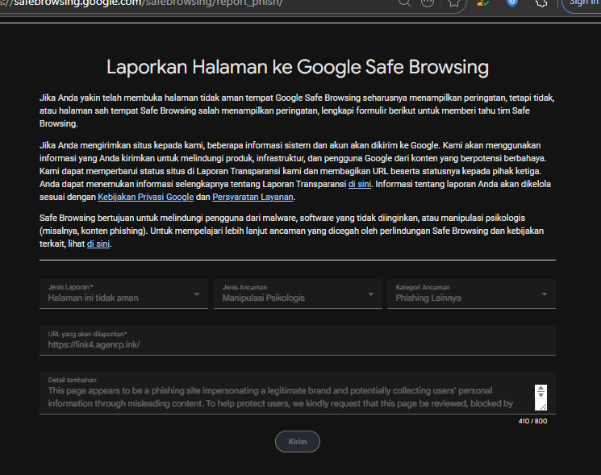Viewport: 601px width, 475px height.
Task: Click the safebrowsing.google.com address bar URL
Action: point(141,3)
